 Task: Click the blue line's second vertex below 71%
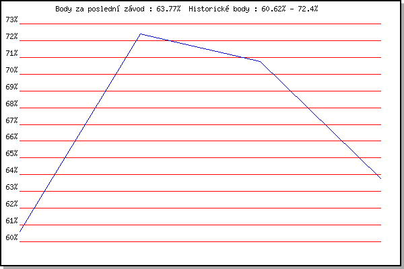pyautogui.click(x=260, y=61)
